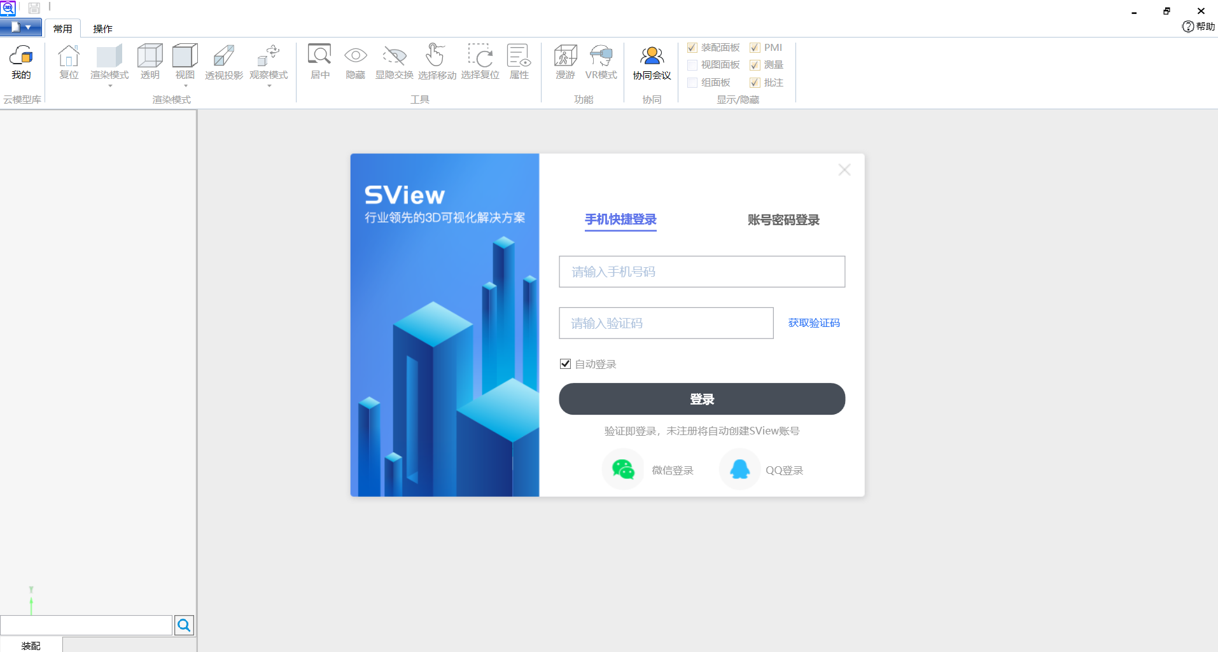Image resolution: width=1218 pixels, height=652 pixels.
Task: Choose 微信登录 WeChat login icon
Action: pyautogui.click(x=623, y=469)
